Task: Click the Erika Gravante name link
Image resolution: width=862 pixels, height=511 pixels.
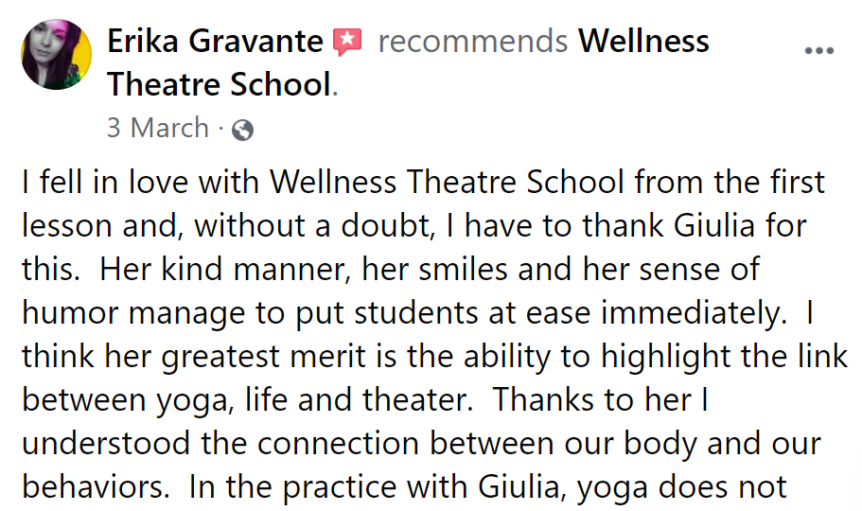Action: tap(215, 42)
